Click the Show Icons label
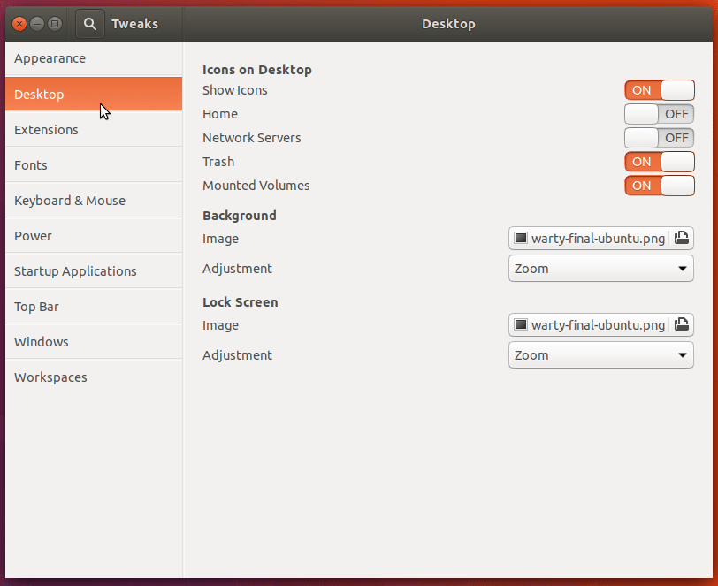718x586 pixels. [x=235, y=90]
